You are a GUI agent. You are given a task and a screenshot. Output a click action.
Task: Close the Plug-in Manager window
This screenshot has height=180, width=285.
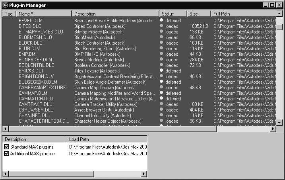(x=279, y=5)
